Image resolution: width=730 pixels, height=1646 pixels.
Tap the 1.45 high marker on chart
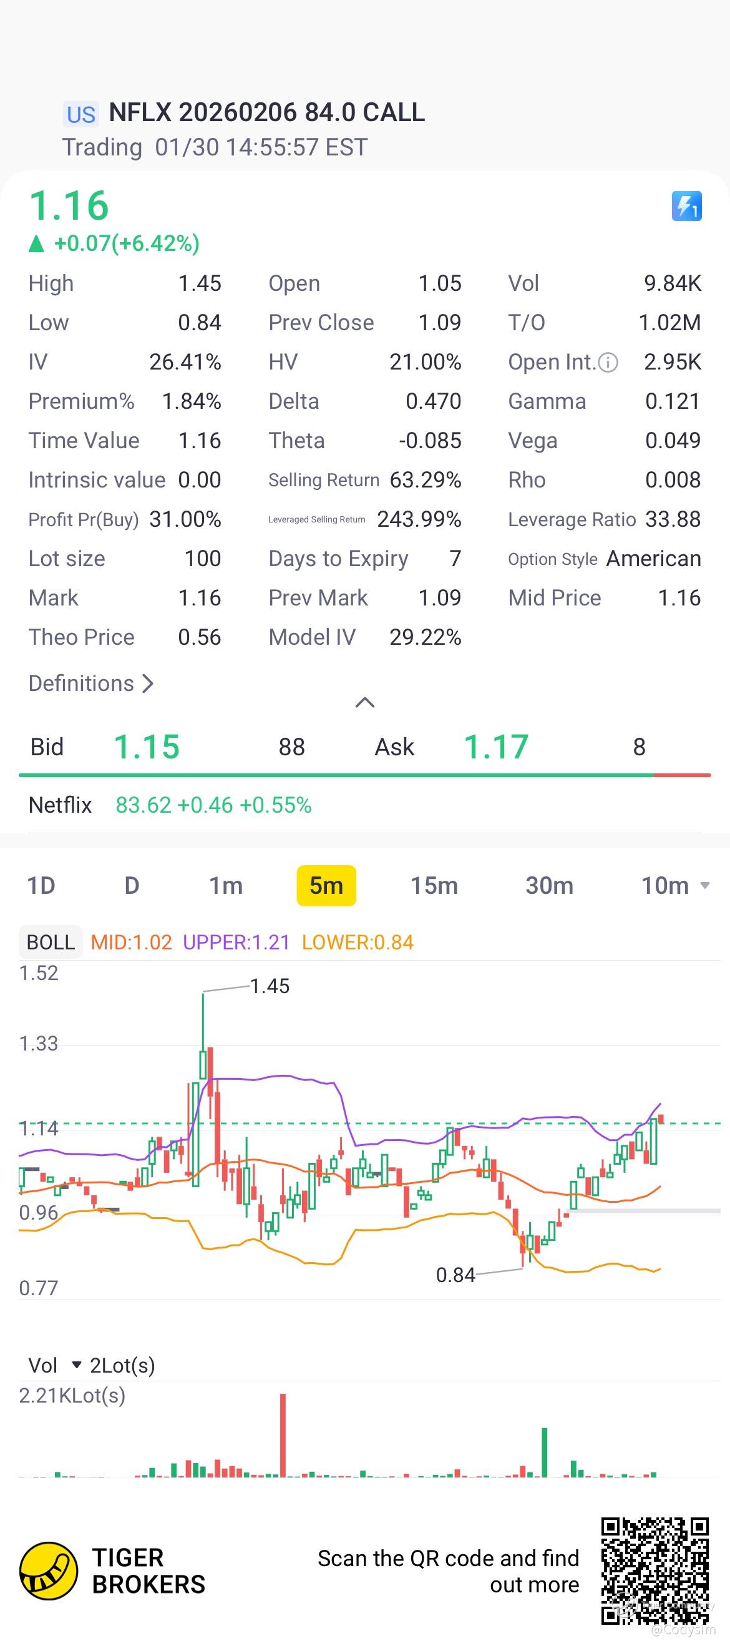tap(270, 986)
